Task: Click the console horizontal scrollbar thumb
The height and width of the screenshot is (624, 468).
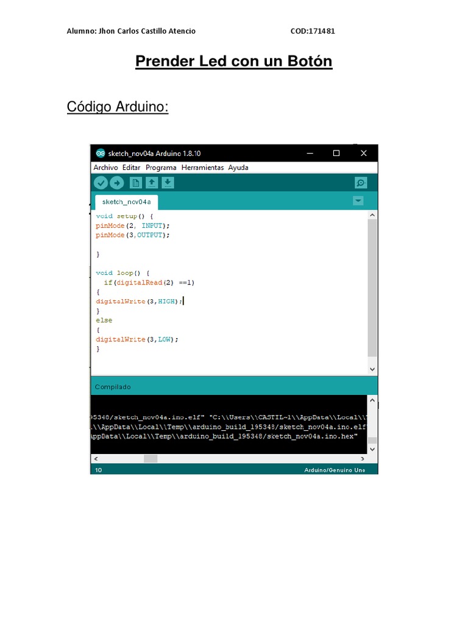Action: click(x=151, y=459)
